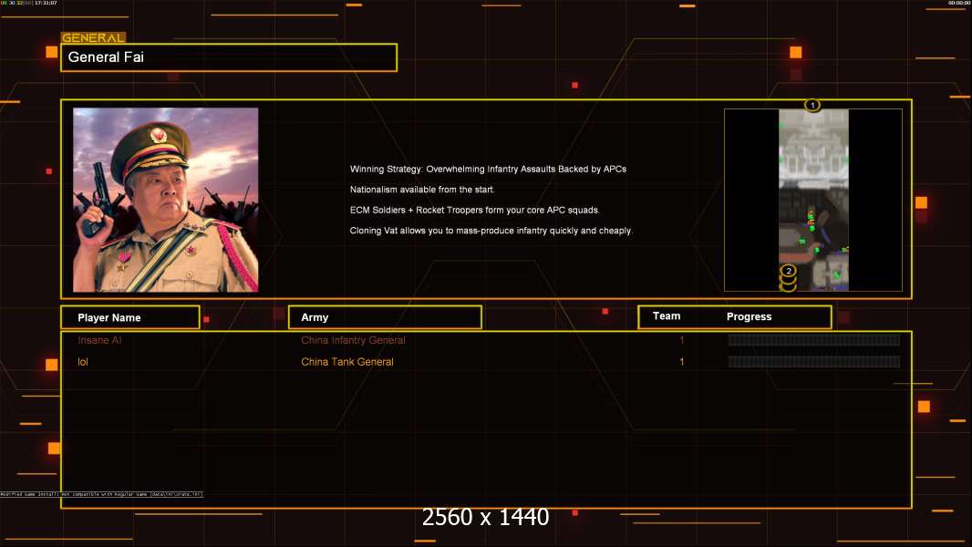Click the Progress column header
Image resolution: width=972 pixels, height=547 pixels.
749,316
